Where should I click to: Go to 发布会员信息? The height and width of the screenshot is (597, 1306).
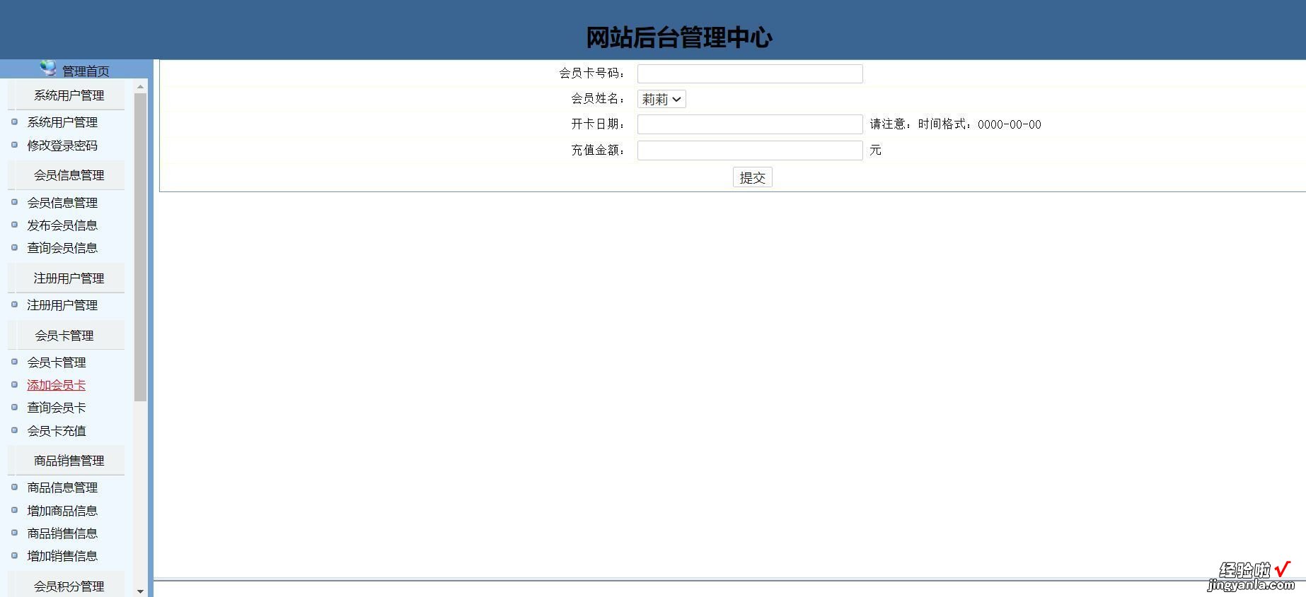pos(62,225)
